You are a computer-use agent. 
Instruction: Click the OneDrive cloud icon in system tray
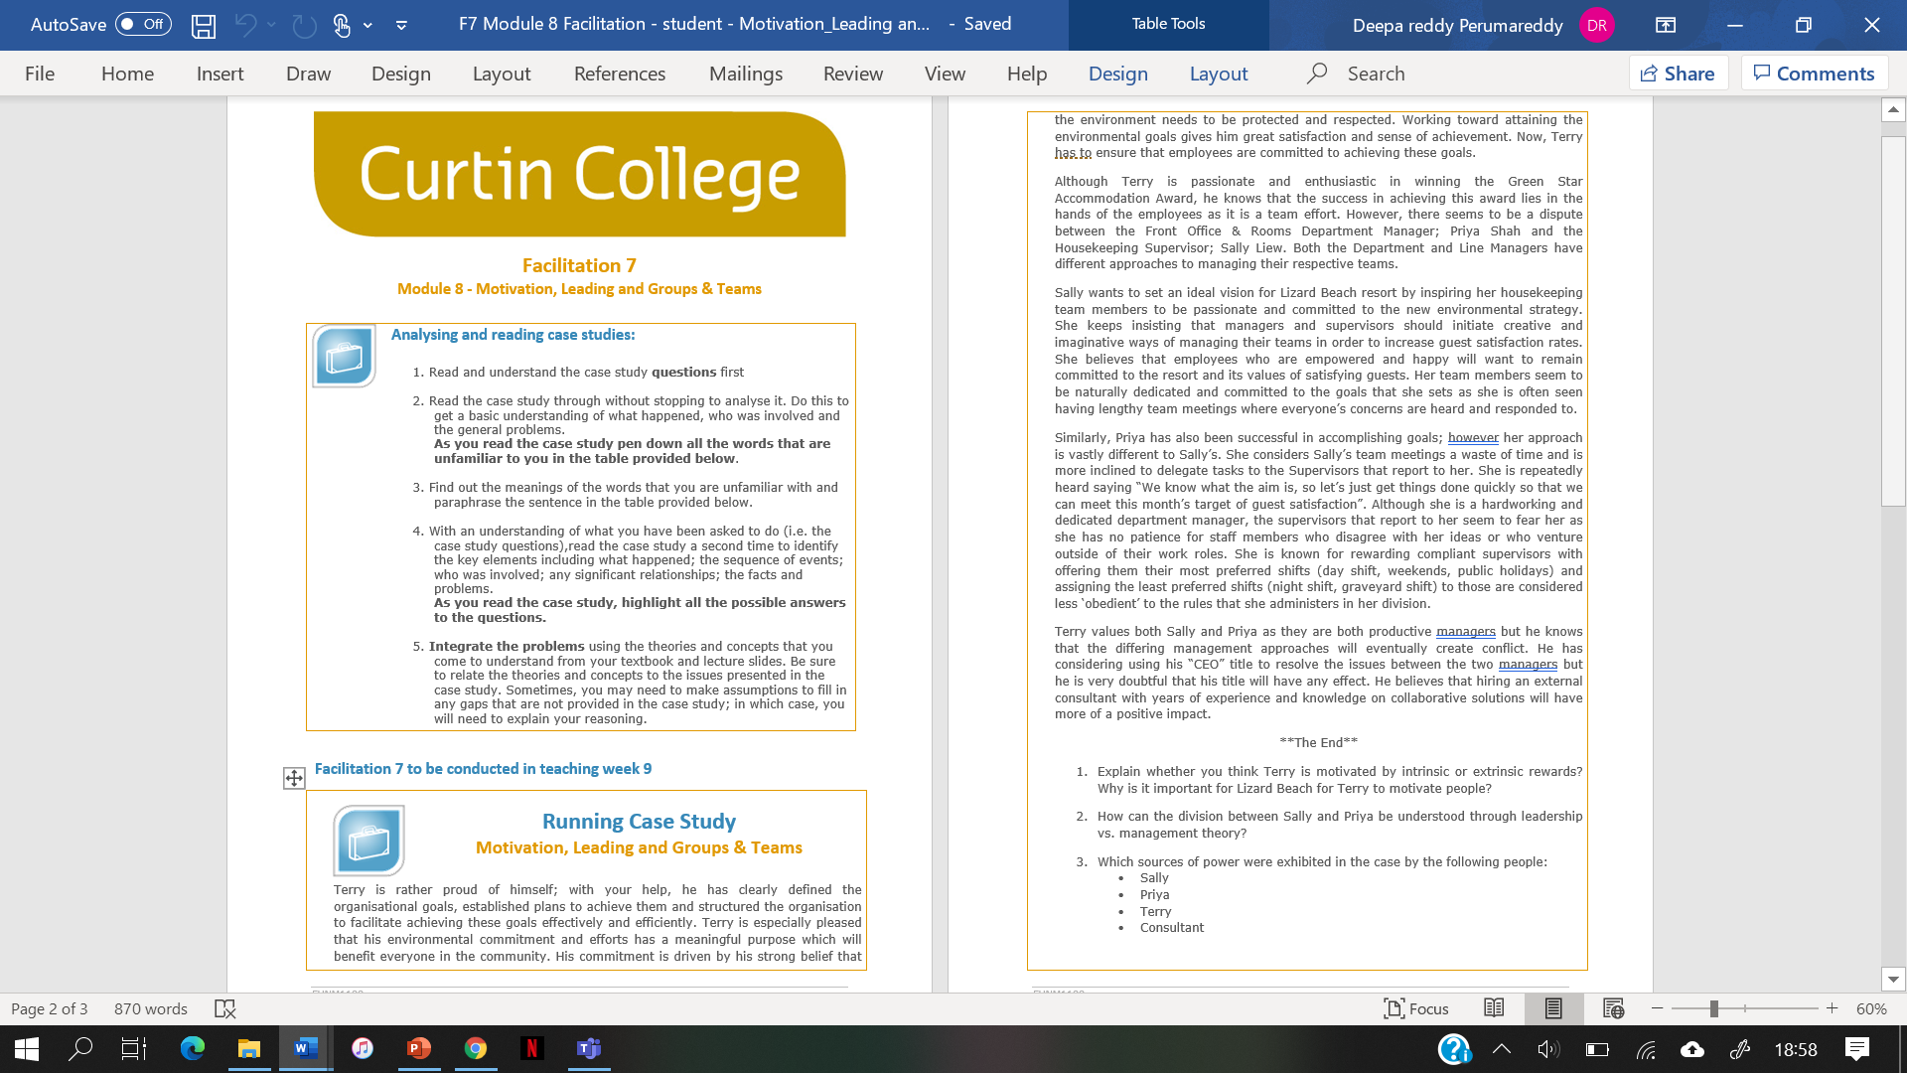pyautogui.click(x=1693, y=1050)
